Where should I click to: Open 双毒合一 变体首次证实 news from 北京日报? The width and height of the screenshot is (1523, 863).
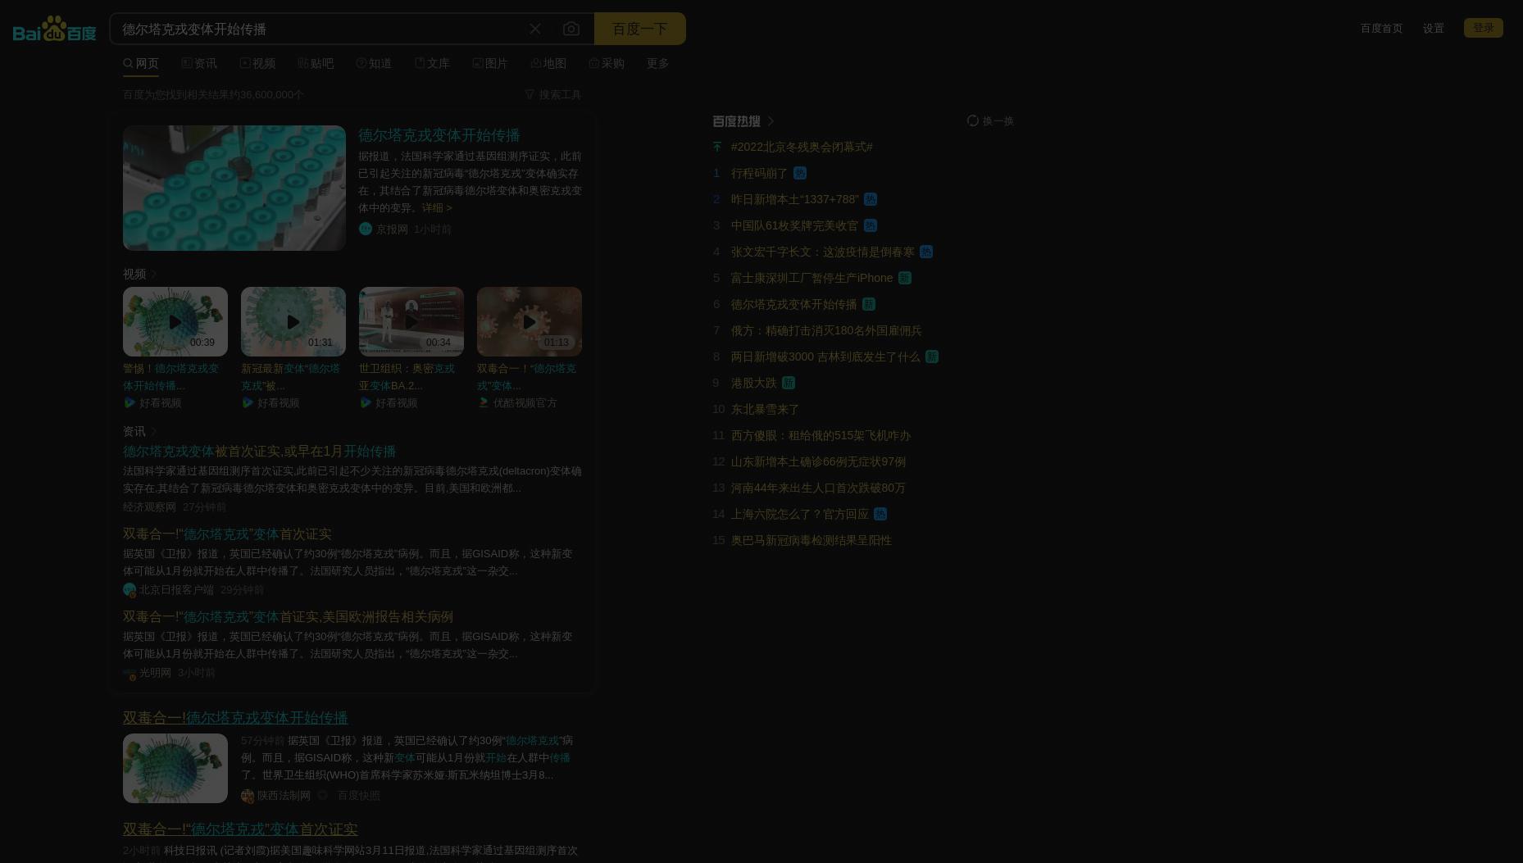227,534
